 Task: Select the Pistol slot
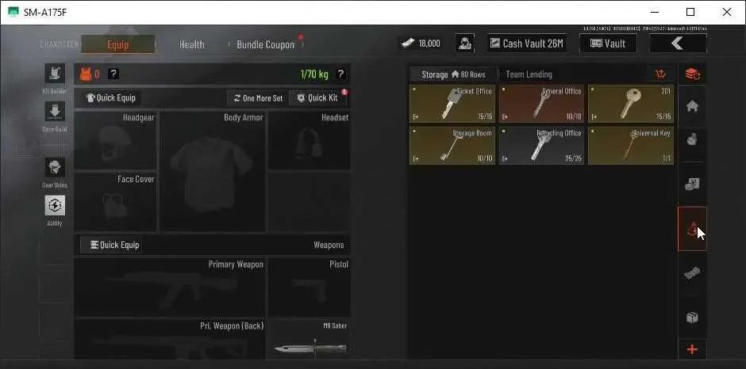(310, 287)
